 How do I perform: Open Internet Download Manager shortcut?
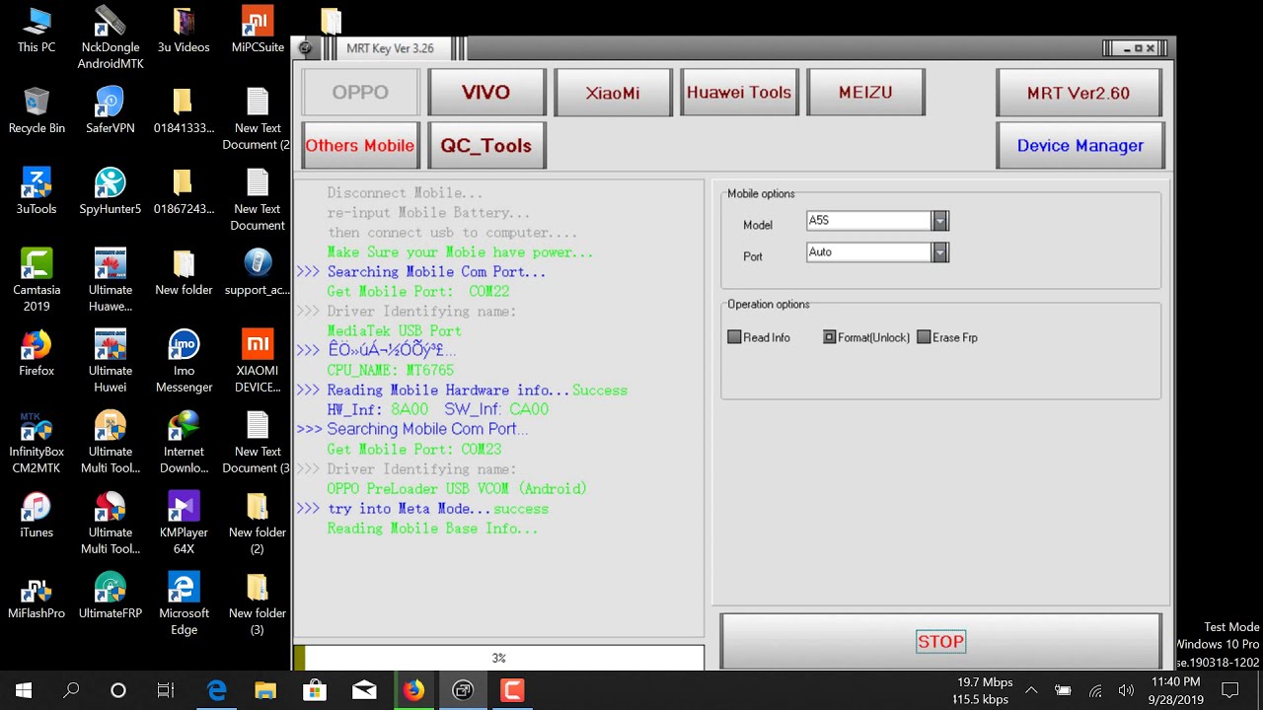[184, 442]
